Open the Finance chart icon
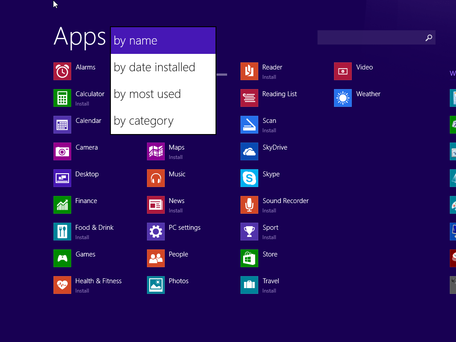Screen dimensions: 456x342 tap(62, 205)
